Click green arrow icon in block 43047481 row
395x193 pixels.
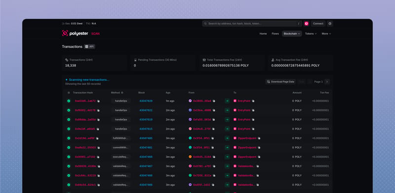click(x=227, y=148)
